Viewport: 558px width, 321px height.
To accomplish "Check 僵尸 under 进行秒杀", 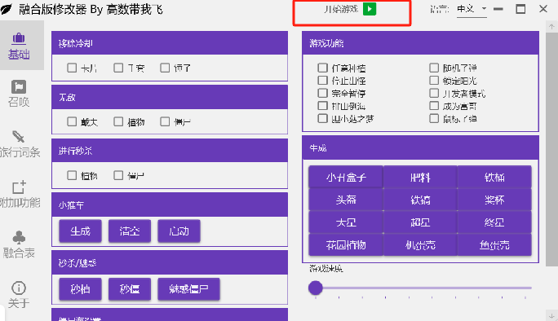I will pyautogui.click(x=118, y=175).
